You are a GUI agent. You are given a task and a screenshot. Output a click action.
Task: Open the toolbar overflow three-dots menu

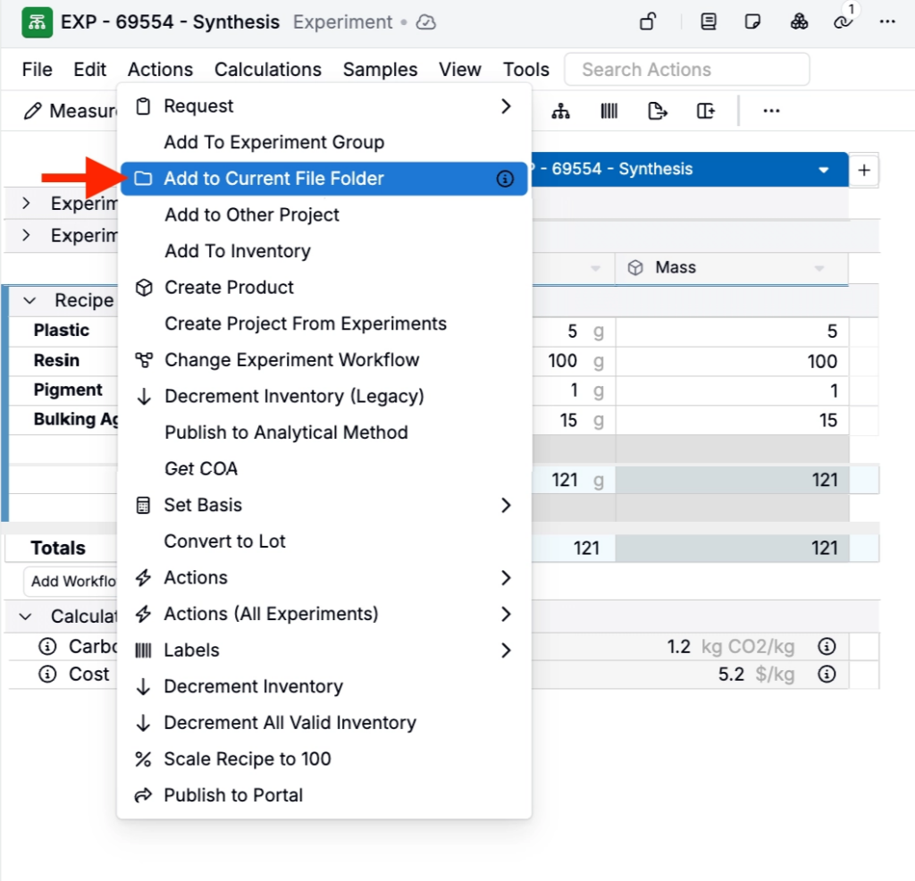pyautogui.click(x=771, y=111)
